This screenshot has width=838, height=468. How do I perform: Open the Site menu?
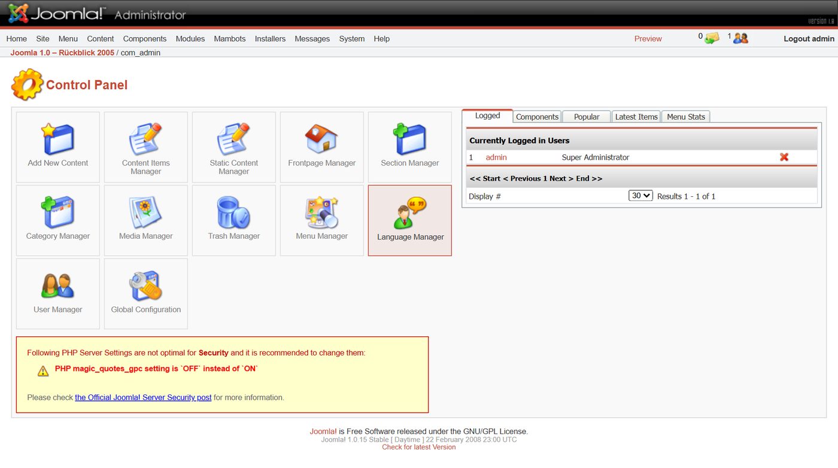42,38
